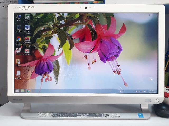Open the Action Center flag icon
Image resolution: width=169 pixels, height=126 pixels.
(x=137, y=91)
